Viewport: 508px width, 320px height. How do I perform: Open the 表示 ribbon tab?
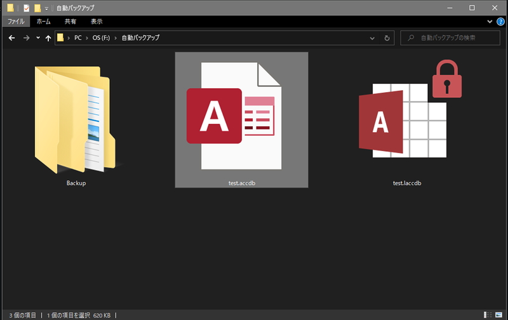pos(97,22)
